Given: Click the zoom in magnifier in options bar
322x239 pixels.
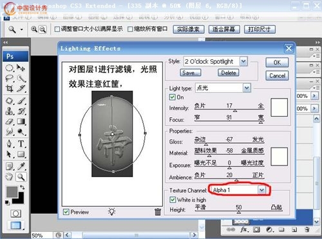Looking at the screenshot, I should (x=34, y=29).
